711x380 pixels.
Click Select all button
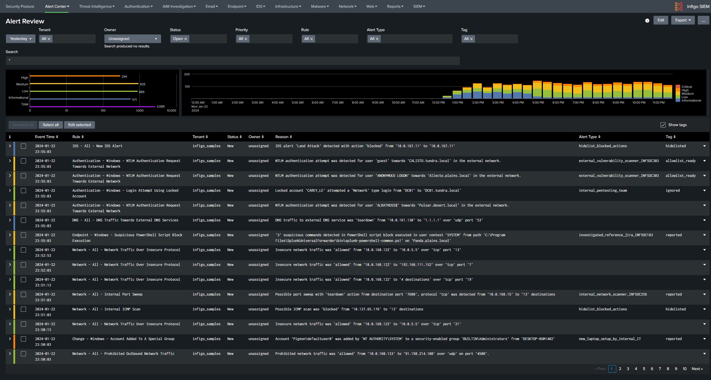coord(51,125)
